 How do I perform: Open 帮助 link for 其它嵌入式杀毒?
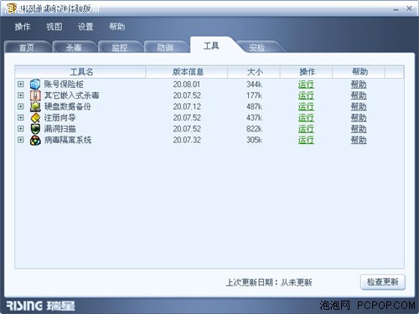(359, 95)
